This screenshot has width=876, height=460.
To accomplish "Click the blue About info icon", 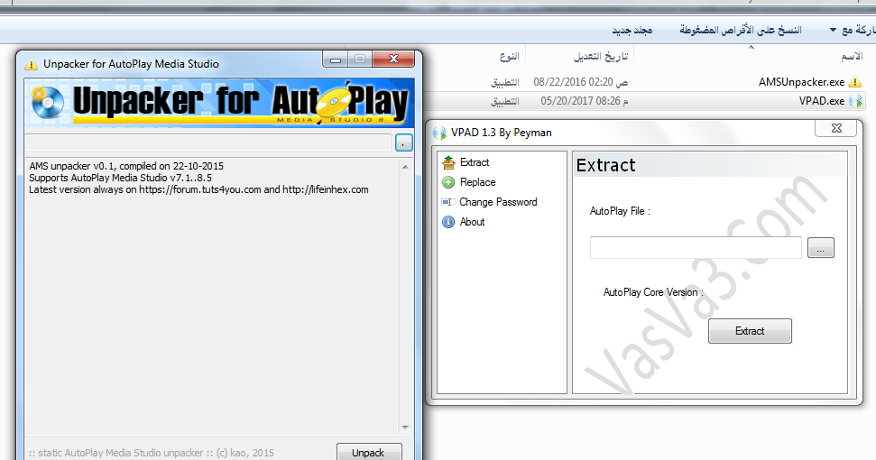I will point(448,222).
